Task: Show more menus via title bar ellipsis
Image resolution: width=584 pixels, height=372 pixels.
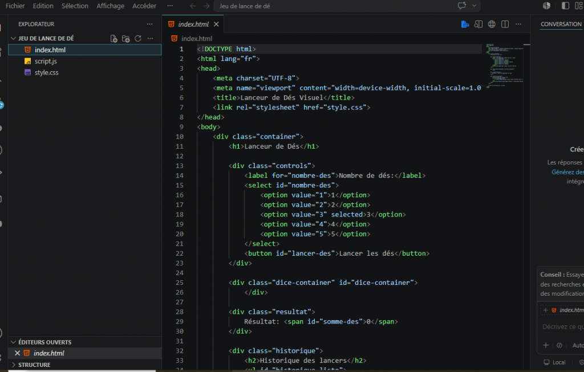Action: tap(170, 6)
